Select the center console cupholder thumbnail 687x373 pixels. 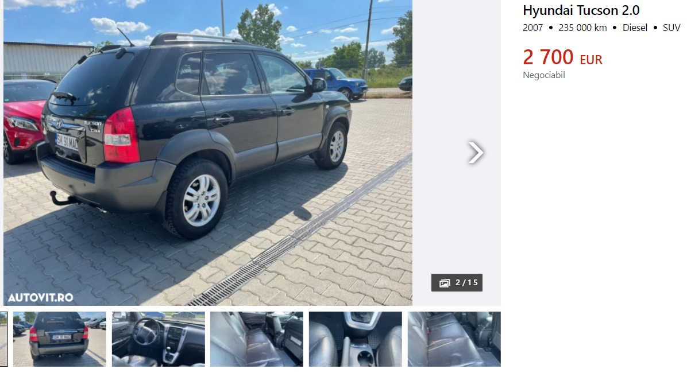click(x=356, y=339)
